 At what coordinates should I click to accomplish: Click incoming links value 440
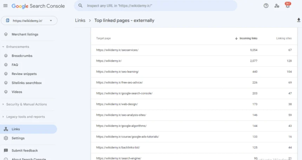(x=255, y=72)
